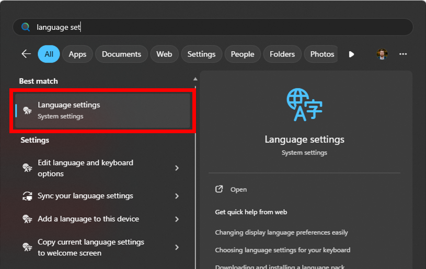Click the results list scrollbar up arrow
The width and height of the screenshot is (426, 269).
click(x=195, y=79)
